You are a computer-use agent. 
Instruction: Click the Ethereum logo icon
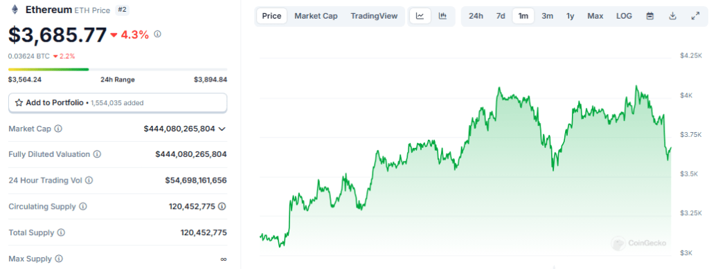click(x=15, y=10)
